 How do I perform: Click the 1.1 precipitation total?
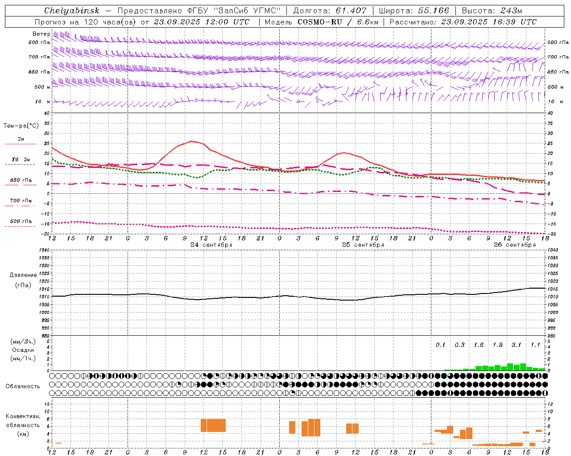535,345
